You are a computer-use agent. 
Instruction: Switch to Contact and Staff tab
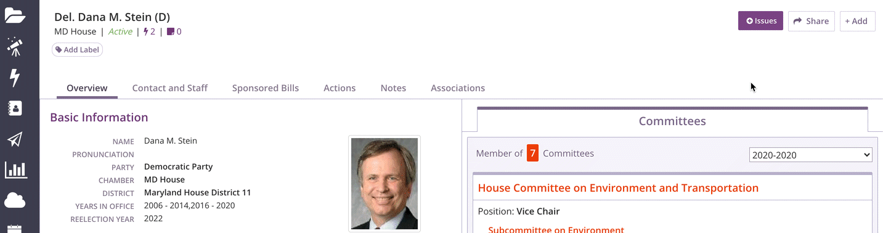point(170,88)
